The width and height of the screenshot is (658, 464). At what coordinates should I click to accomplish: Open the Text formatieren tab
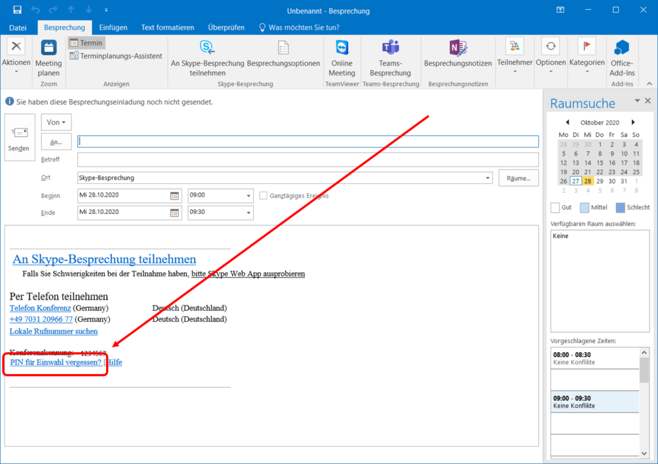click(x=168, y=28)
